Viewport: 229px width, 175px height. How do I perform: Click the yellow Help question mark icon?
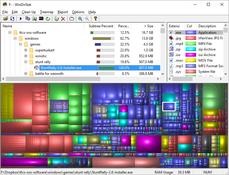point(96,19)
